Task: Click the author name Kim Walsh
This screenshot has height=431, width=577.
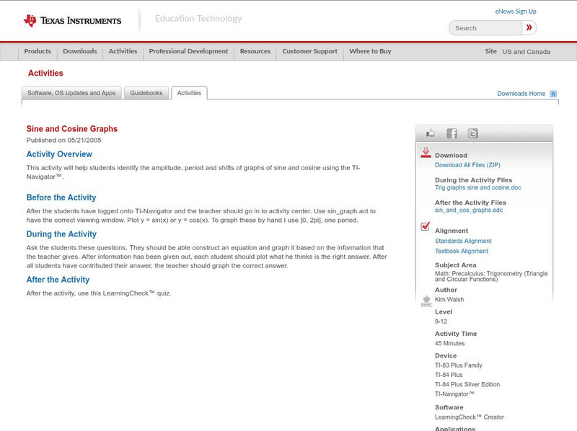Action: click(x=449, y=299)
